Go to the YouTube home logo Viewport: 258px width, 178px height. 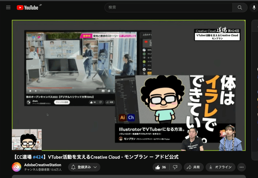[27, 7]
